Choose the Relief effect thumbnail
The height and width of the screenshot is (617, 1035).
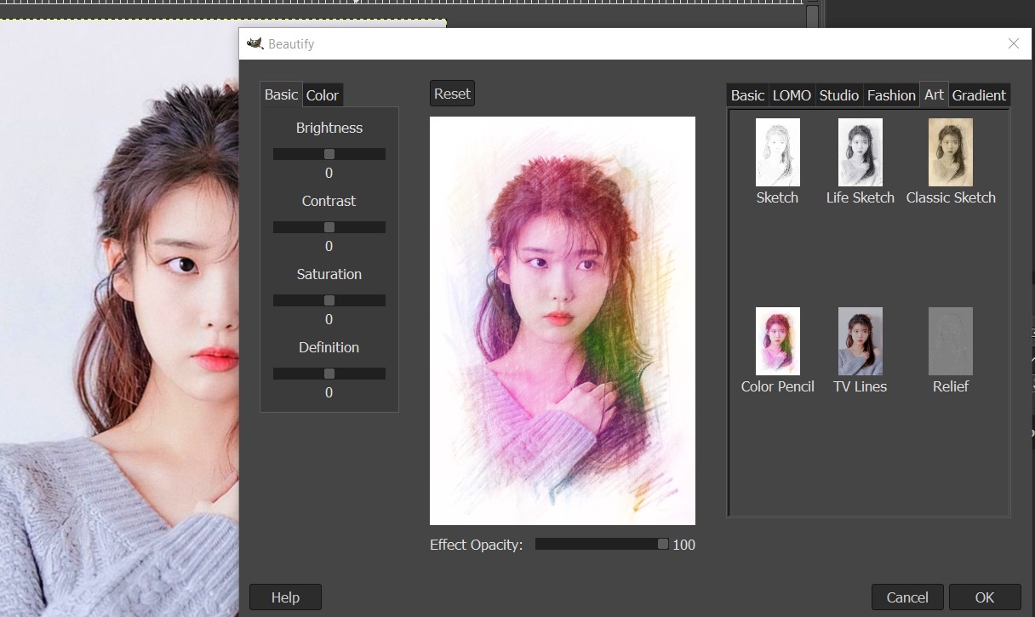coord(951,341)
